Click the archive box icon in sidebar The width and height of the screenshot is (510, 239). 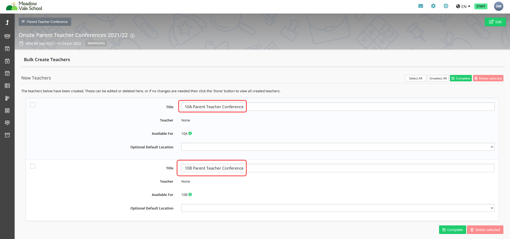[7, 135]
